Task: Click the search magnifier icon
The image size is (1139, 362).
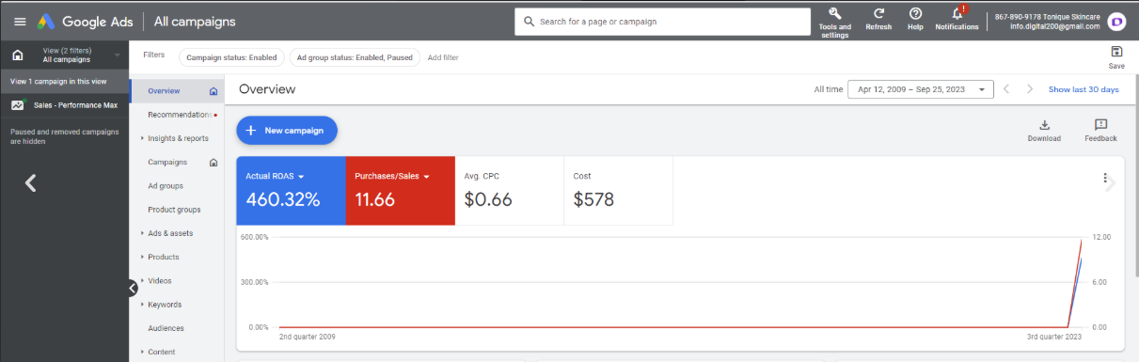Action: pyautogui.click(x=530, y=21)
